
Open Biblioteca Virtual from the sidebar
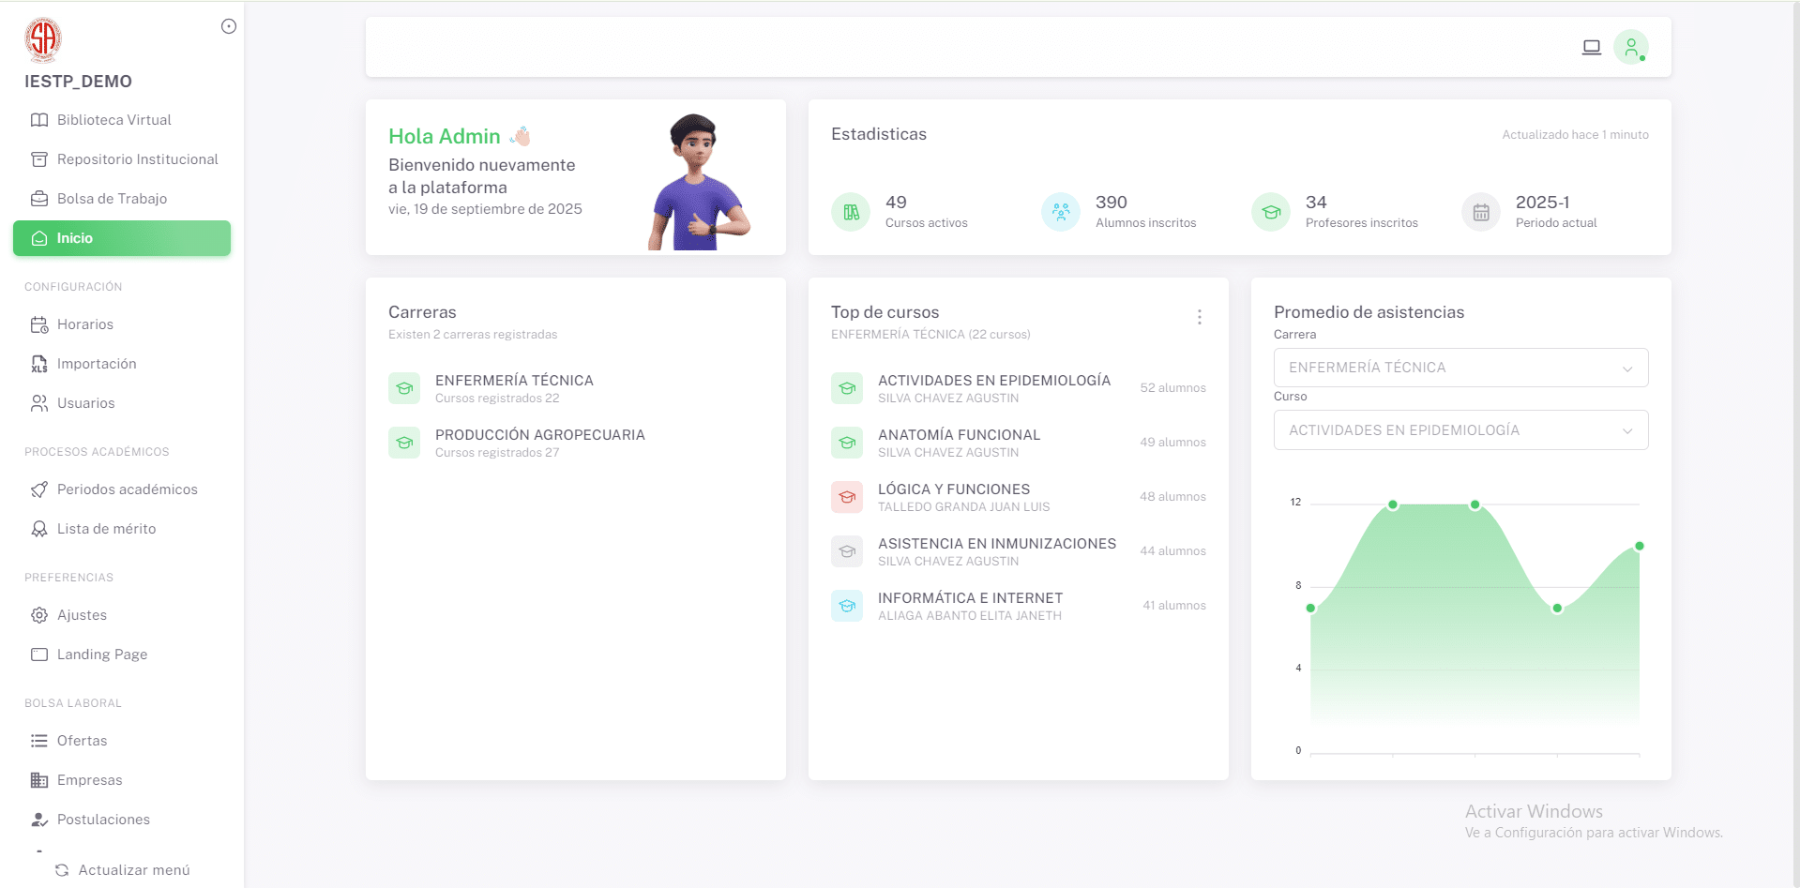click(x=113, y=120)
